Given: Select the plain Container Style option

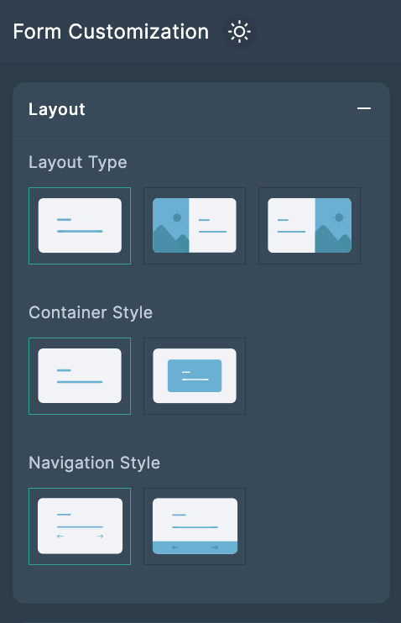Looking at the screenshot, I should pos(80,376).
